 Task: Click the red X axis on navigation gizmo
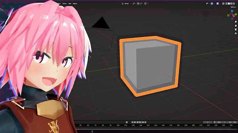coord(234,16)
